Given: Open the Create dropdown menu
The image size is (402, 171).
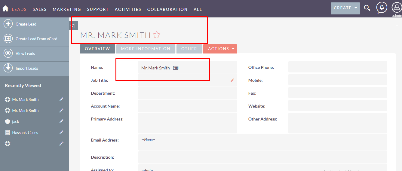Looking at the screenshot, I should [345, 8].
